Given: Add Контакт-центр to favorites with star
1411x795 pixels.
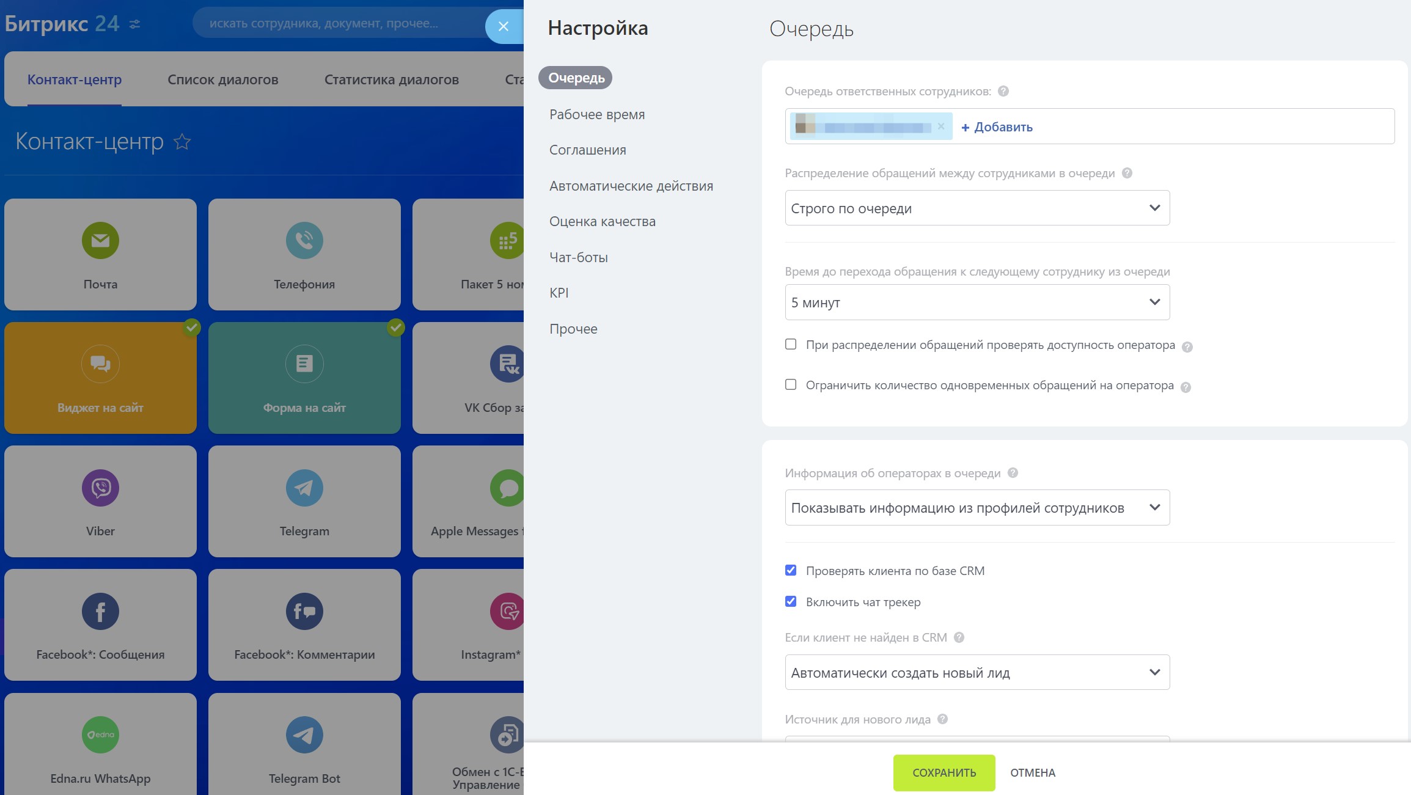Looking at the screenshot, I should (182, 142).
